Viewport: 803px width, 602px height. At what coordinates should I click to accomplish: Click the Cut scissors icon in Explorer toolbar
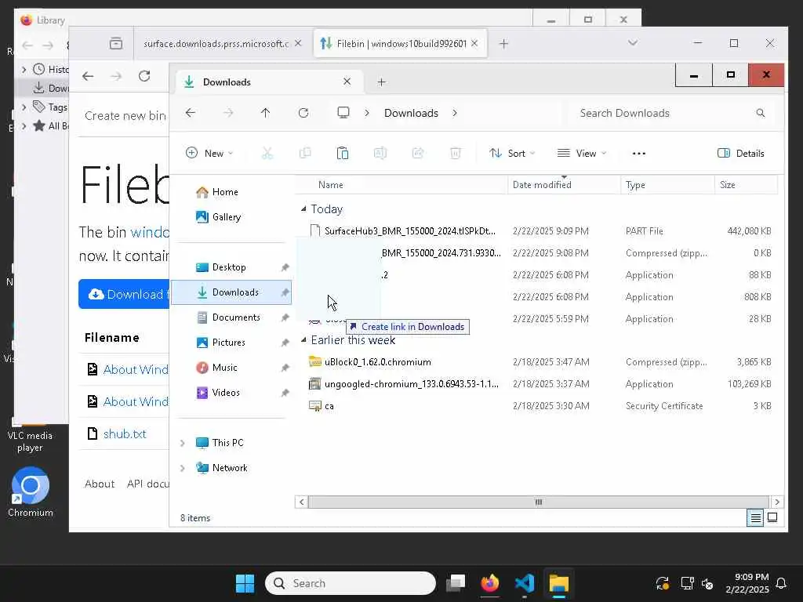point(267,153)
